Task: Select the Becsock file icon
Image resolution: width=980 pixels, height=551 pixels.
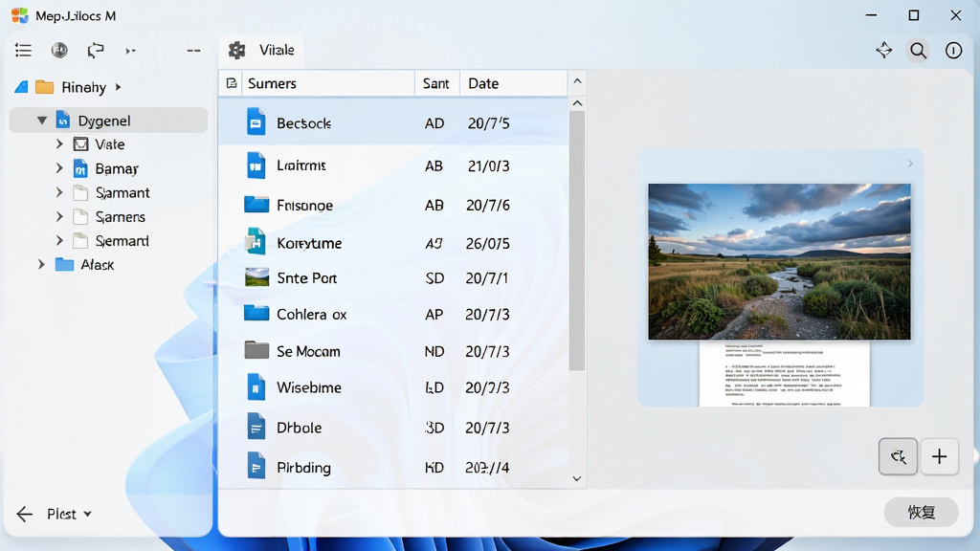Action: coord(256,122)
